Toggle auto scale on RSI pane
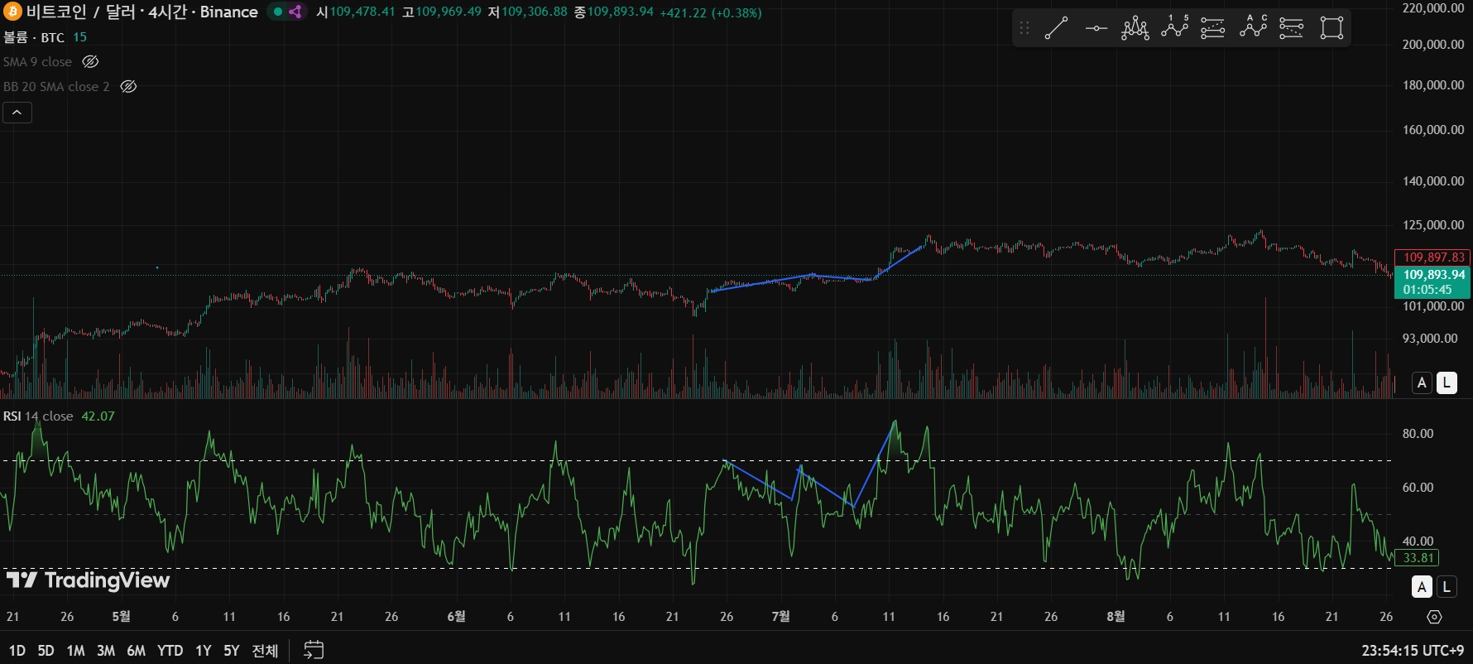The image size is (1473, 664). pos(1422,587)
